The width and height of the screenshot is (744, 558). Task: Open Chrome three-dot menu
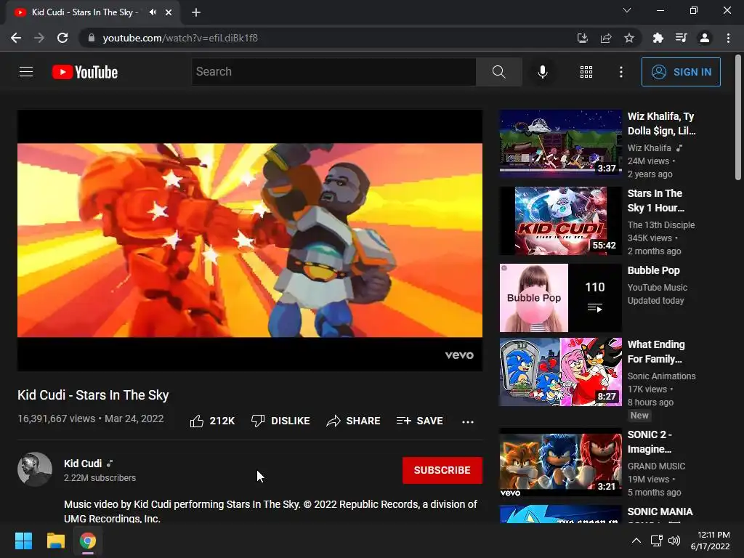point(728,38)
